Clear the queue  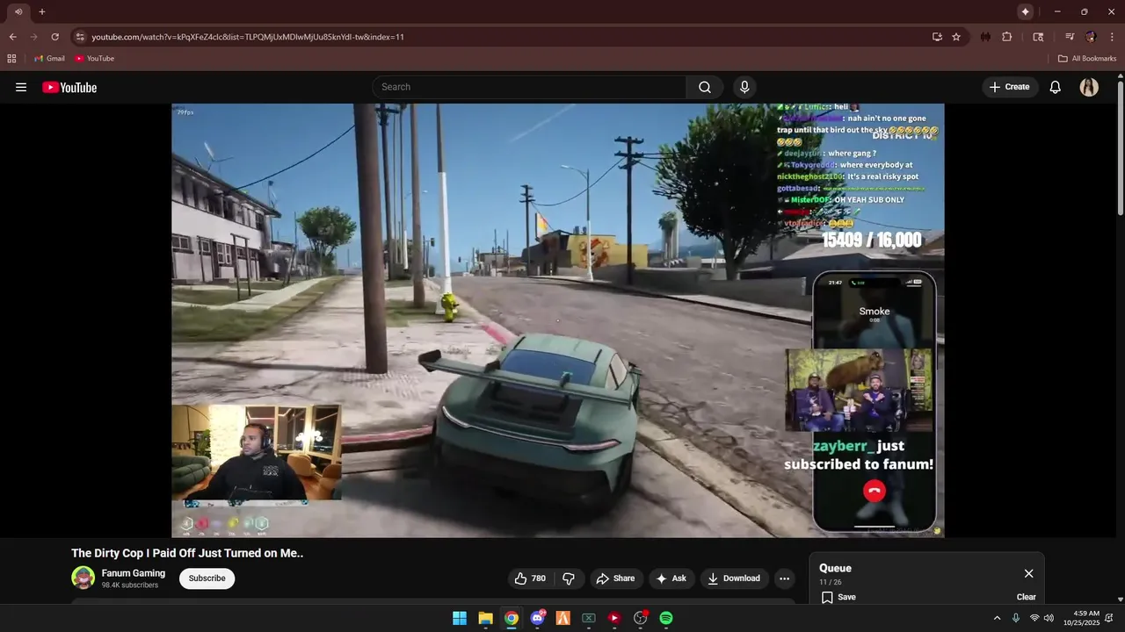click(1027, 597)
